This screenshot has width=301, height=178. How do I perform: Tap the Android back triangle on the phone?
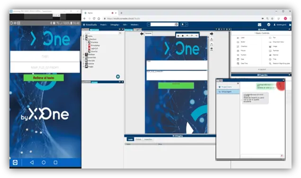[x=32, y=162]
